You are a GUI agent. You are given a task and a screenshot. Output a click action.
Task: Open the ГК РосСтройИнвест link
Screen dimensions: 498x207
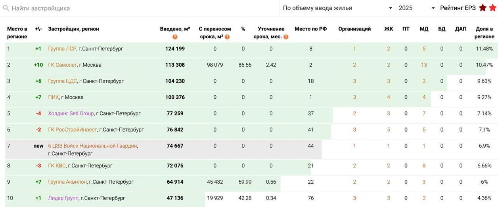pyautogui.click(x=72, y=130)
